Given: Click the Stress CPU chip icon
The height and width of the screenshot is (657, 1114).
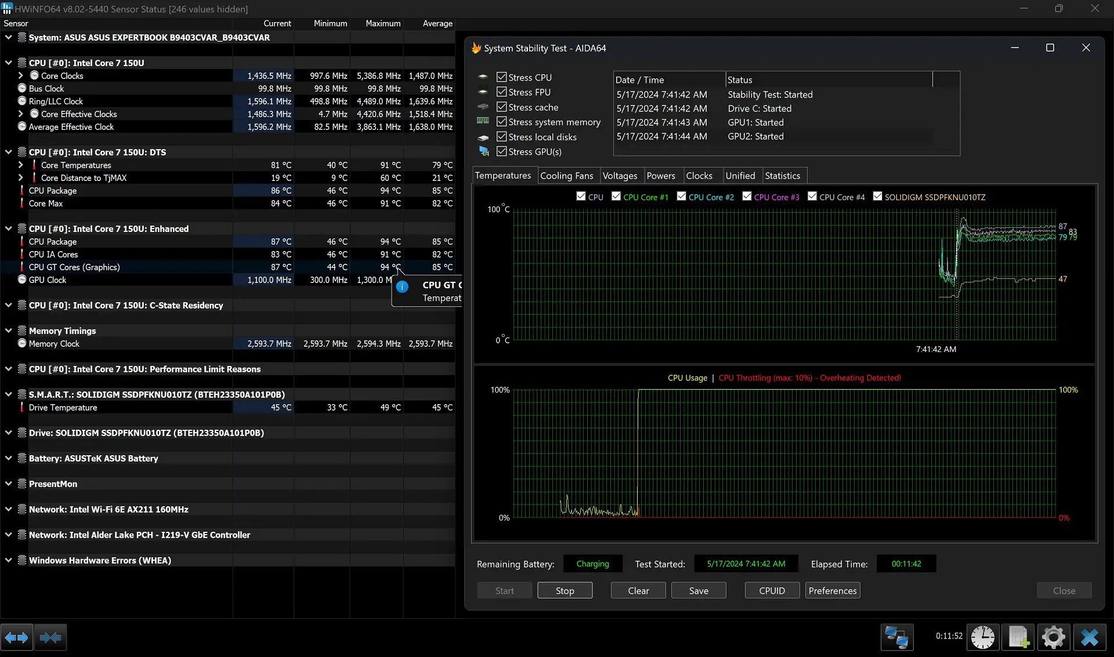Looking at the screenshot, I should [x=483, y=77].
